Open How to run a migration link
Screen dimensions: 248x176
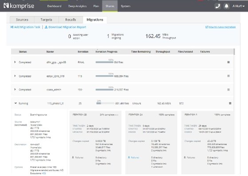coord(222,27)
